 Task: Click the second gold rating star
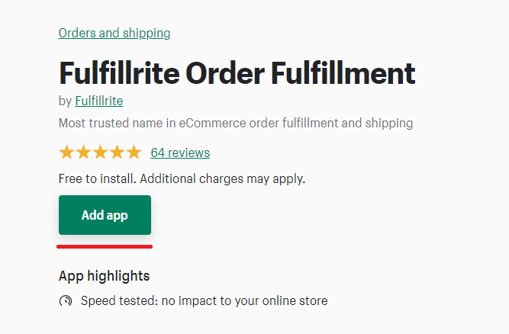pyautogui.click(x=83, y=152)
